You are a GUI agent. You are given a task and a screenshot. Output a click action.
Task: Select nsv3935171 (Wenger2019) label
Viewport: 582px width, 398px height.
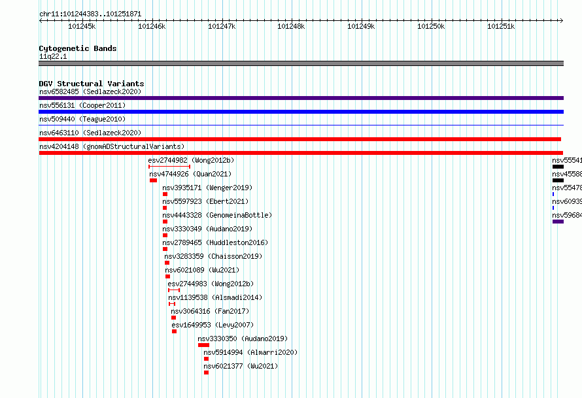coord(207,188)
